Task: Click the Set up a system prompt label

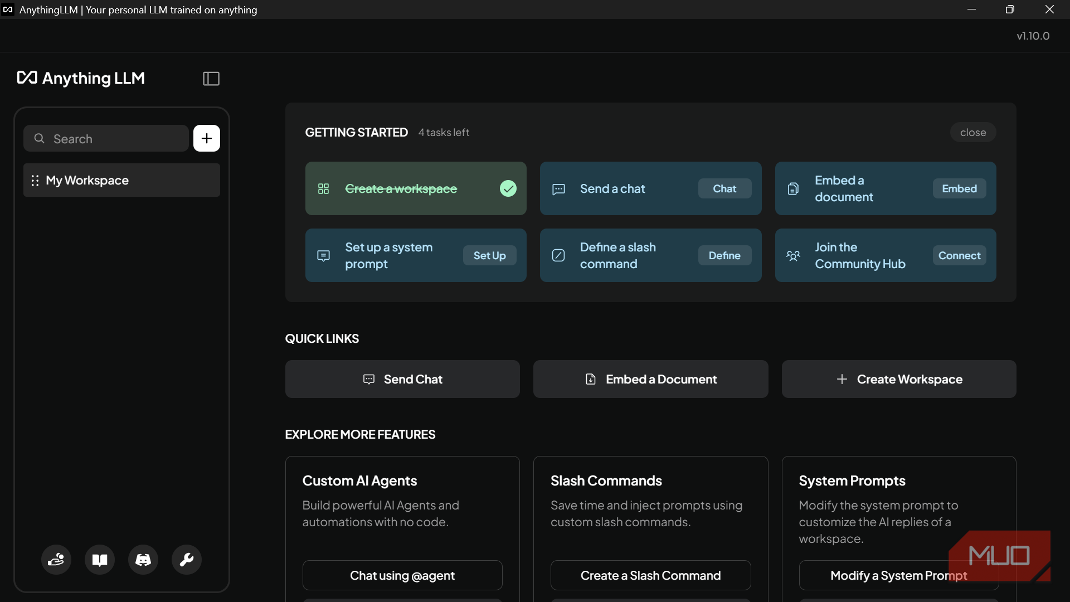Action: pos(388,255)
